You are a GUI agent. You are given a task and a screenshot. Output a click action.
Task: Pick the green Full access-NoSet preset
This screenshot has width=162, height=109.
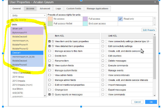pos(50,23)
